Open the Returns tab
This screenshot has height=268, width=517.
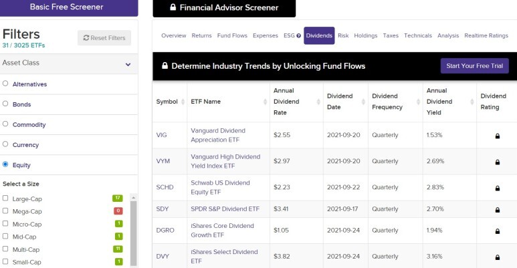click(x=201, y=35)
